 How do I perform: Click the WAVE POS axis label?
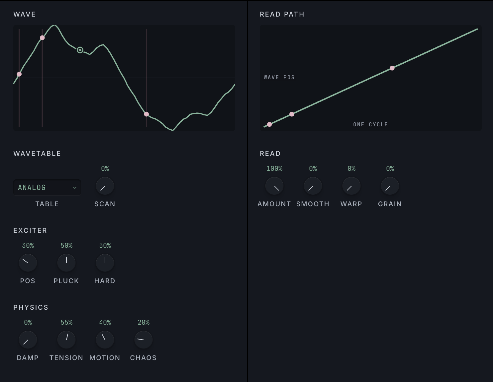point(279,77)
